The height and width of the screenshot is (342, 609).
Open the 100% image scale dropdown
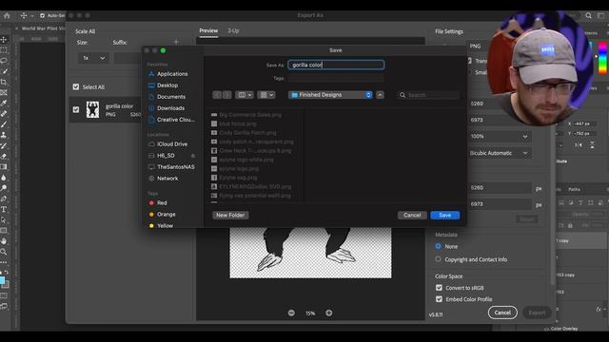[x=499, y=137]
